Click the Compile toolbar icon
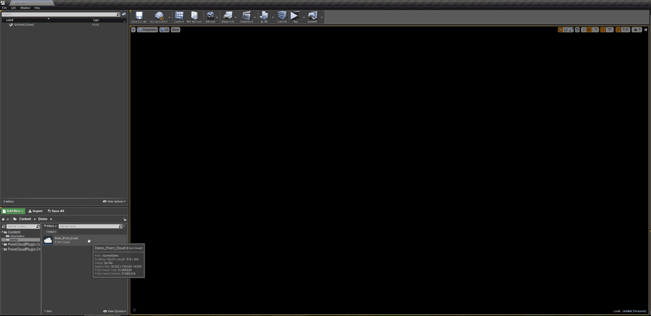Viewport: 651px width, 316px height. point(282,17)
